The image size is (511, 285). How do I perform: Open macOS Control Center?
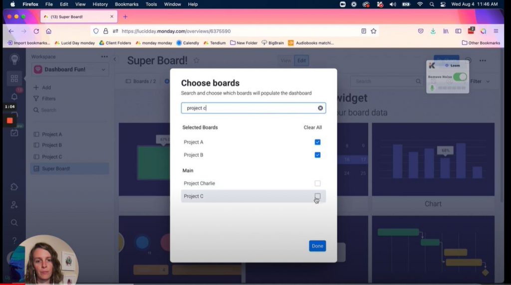tap(443, 4)
